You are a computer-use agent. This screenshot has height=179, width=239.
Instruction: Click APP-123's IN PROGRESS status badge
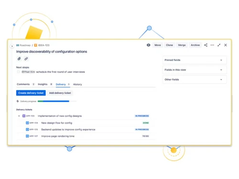pos(142,116)
